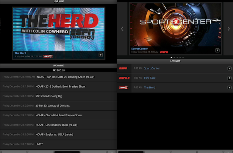Play The Herd in the Live Now list

click(x=229, y=88)
